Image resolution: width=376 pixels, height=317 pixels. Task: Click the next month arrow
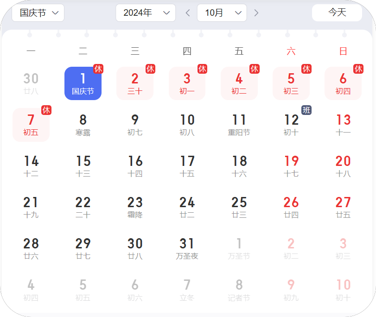pyautogui.click(x=256, y=13)
